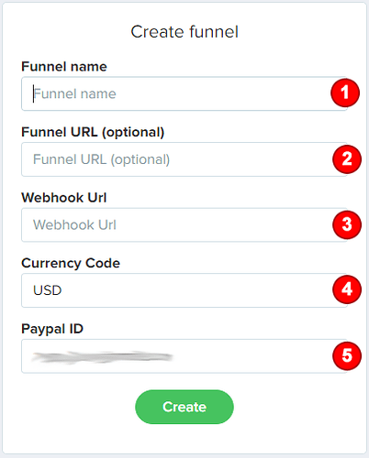Image resolution: width=369 pixels, height=458 pixels.
Task: Click the red number 4 badge
Action: tap(347, 289)
